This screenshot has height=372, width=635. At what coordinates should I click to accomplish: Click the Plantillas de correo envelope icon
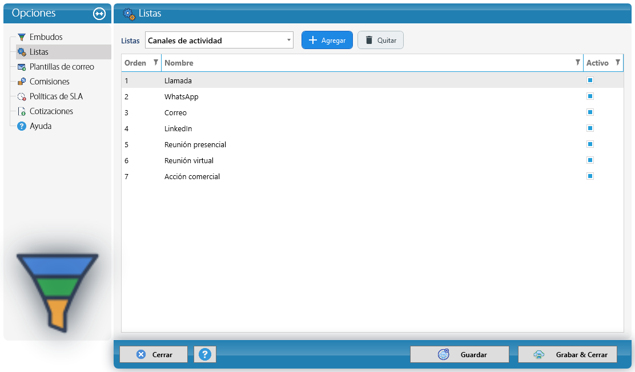pos(22,67)
